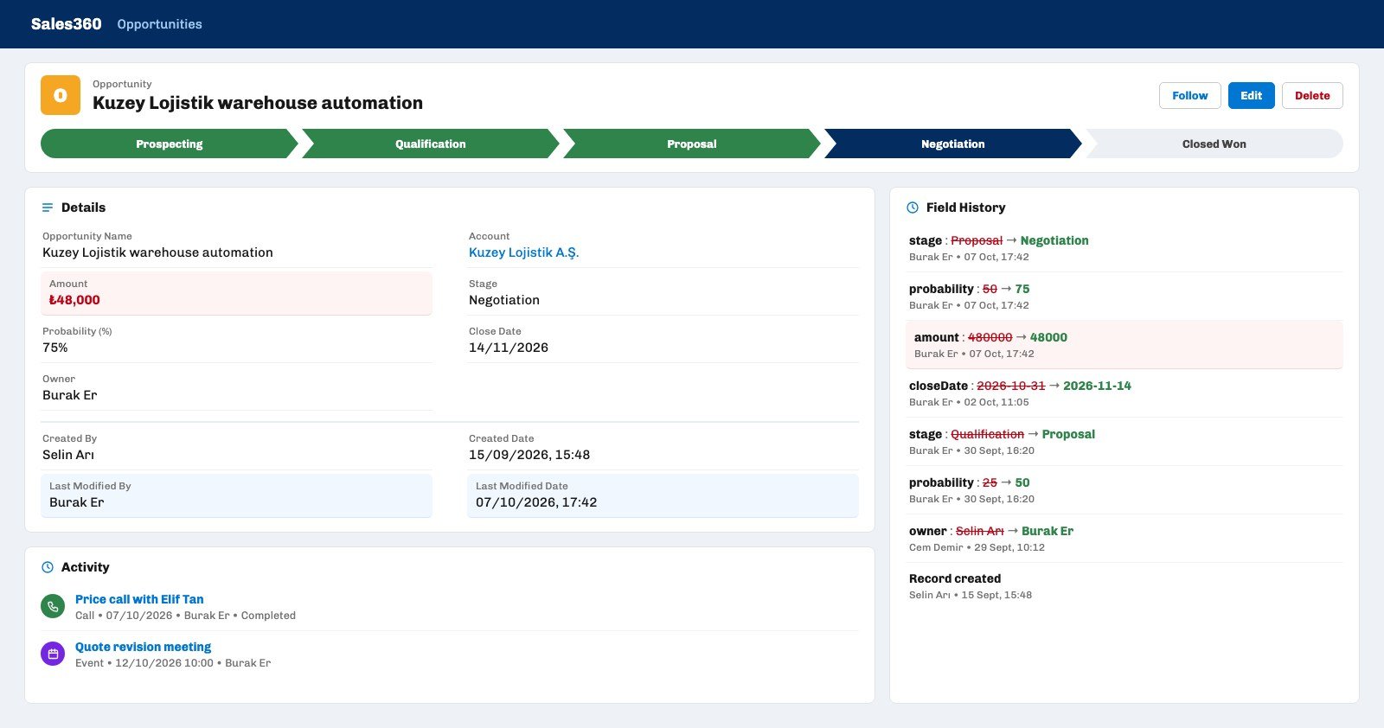Click the Close Date value 14/11/2026
This screenshot has width=1384, height=728.
pyautogui.click(x=509, y=348)
